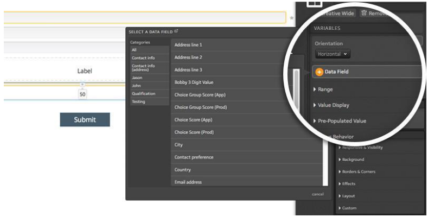This screenshot has height=217, width=428.
Task: Select the Qualification category
Action: (x=144, y=94)
